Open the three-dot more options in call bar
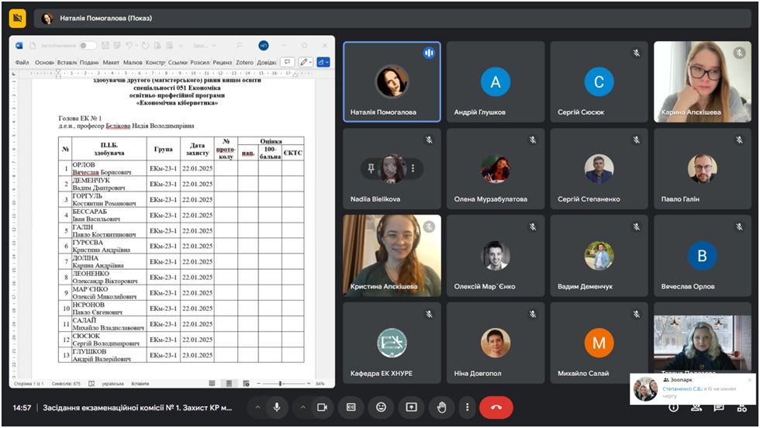The image size is (760, 428). click(467, 407)
